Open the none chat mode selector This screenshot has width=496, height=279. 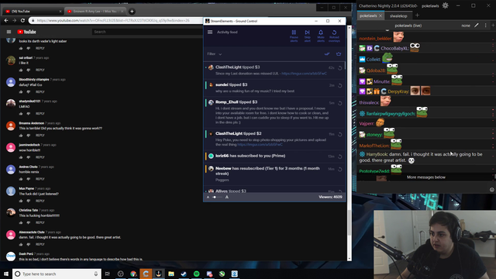(466, 26)
